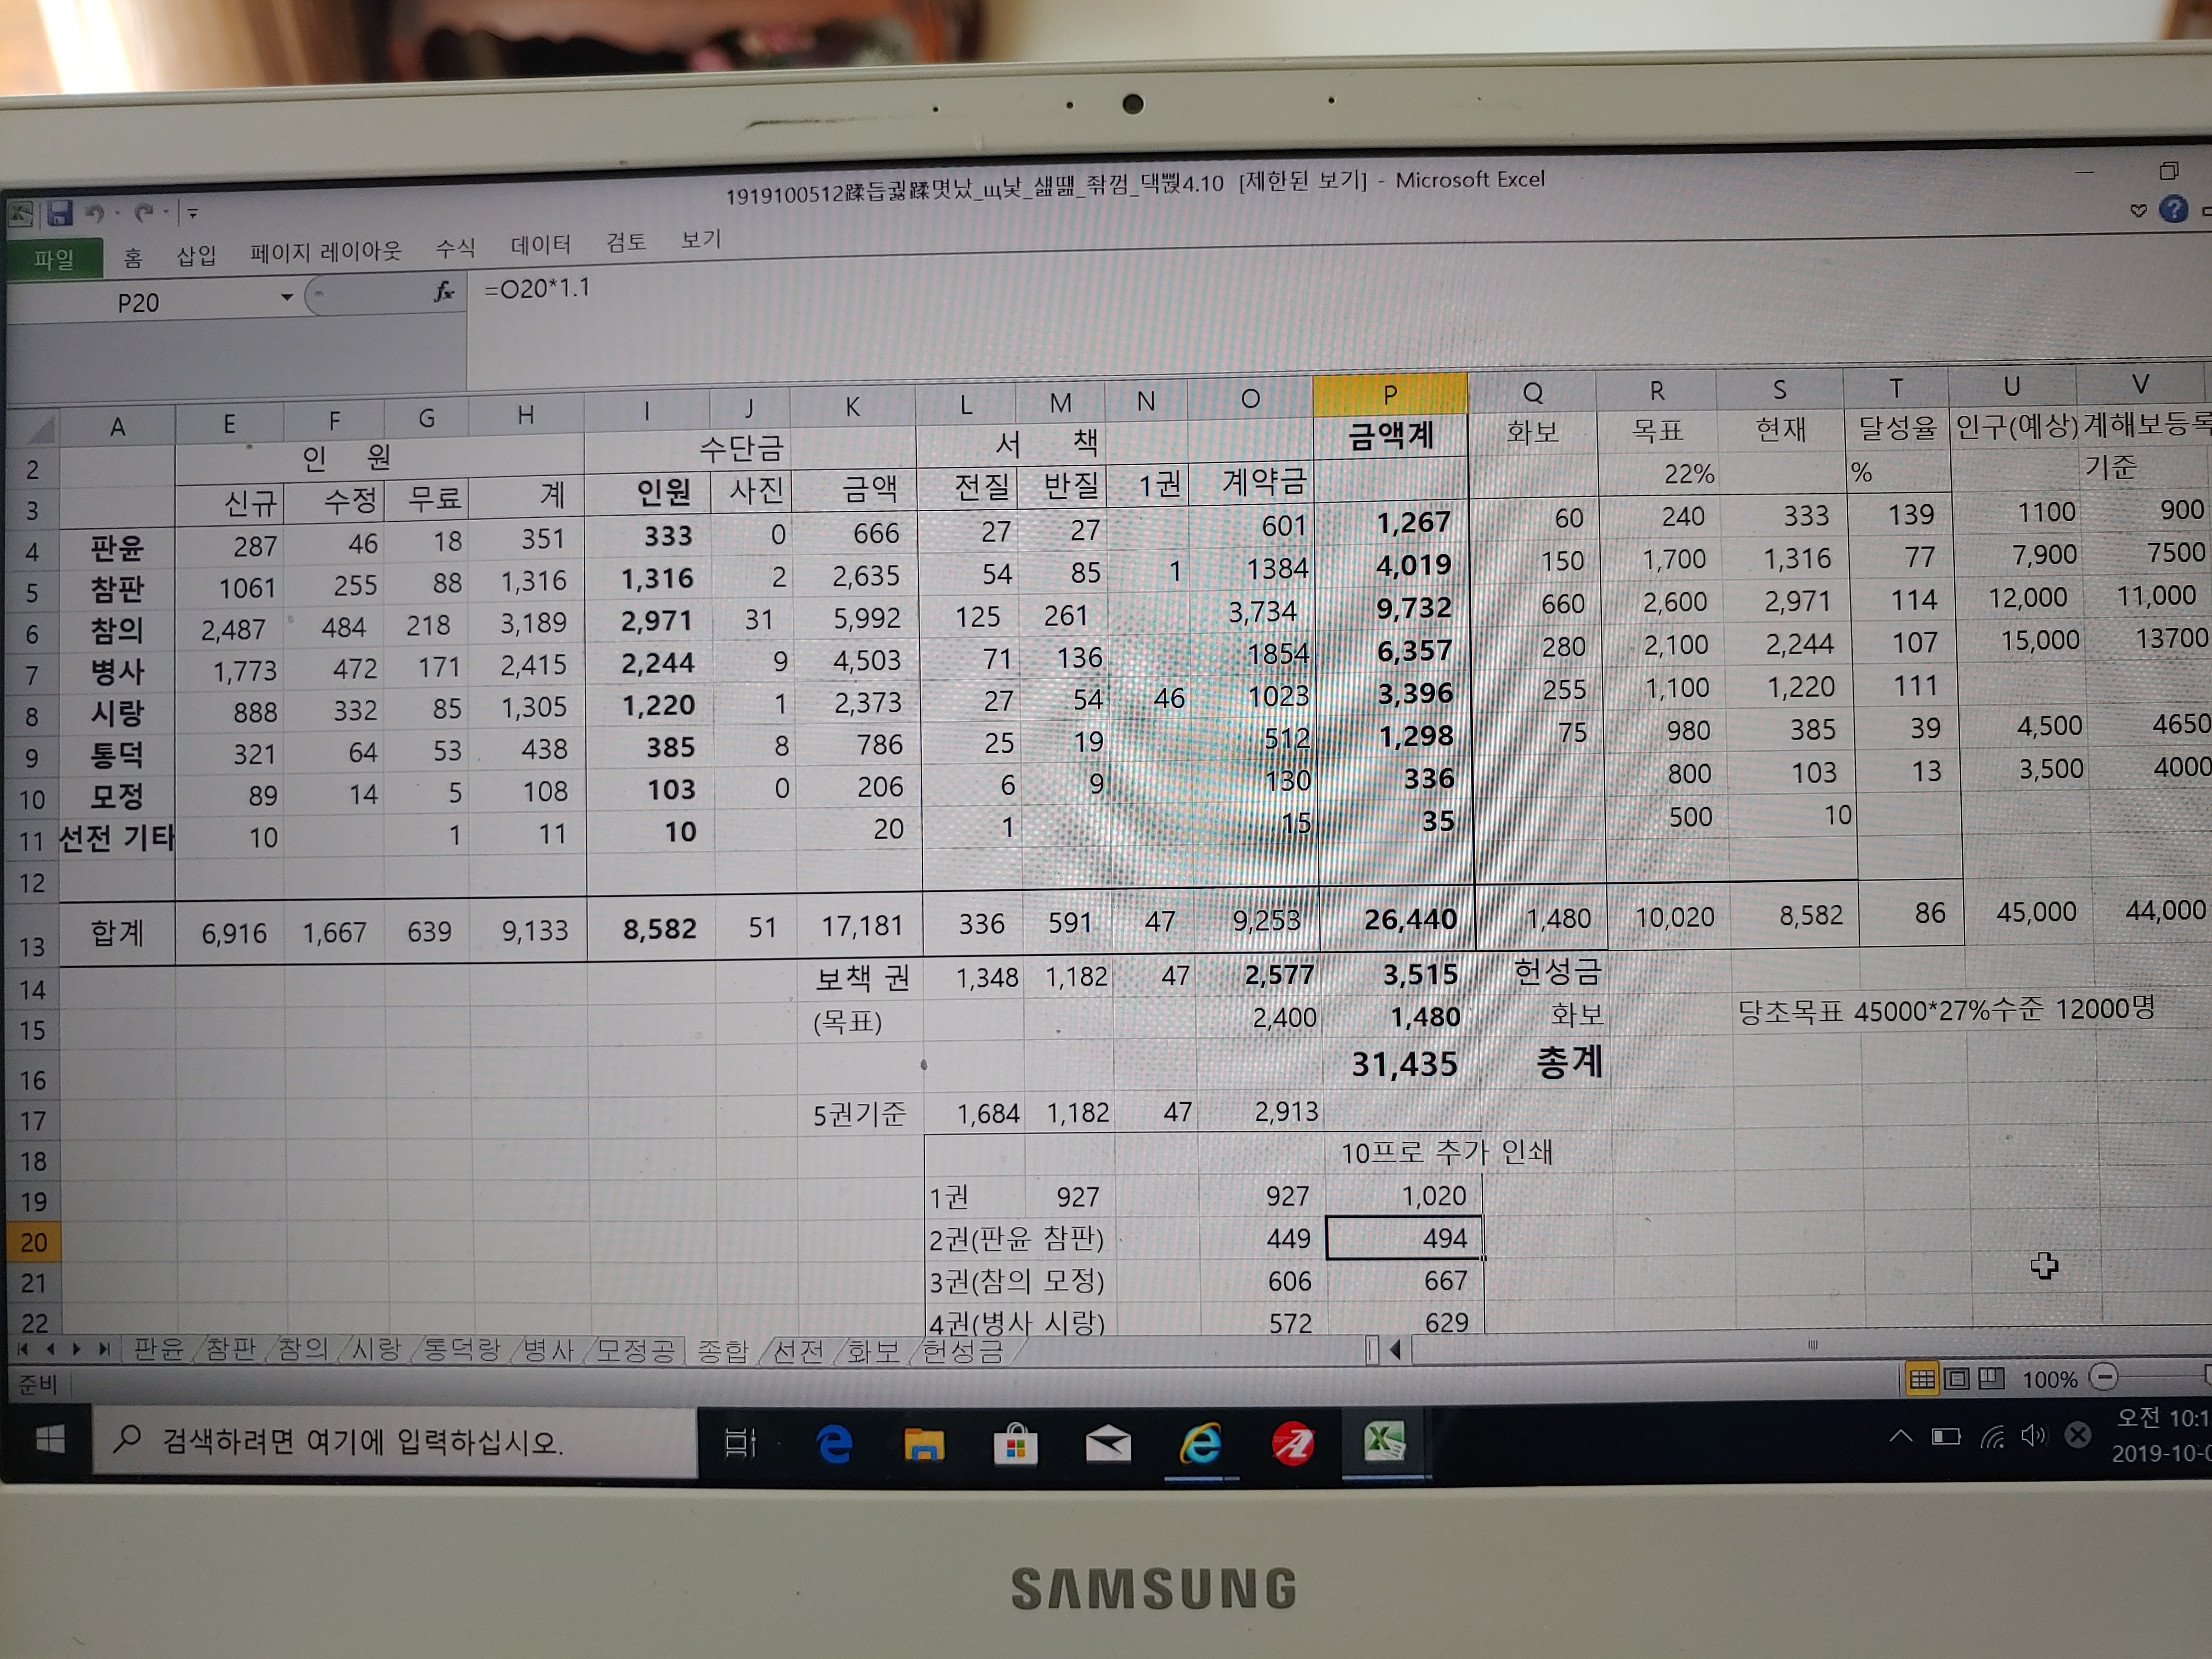Click the horizontal scrollbar left arrow

point(1395,1351)
